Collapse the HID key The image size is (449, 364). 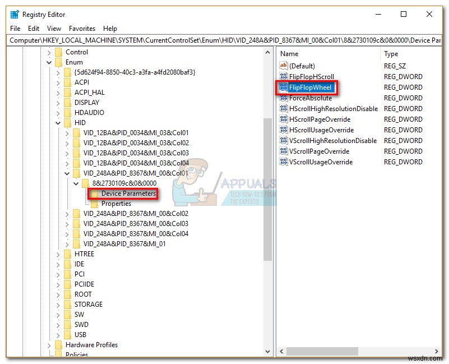pos(58,123)
